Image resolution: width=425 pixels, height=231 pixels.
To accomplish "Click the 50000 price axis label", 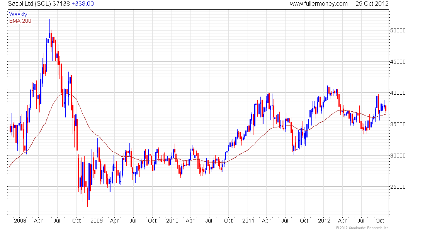I will 398,30.
